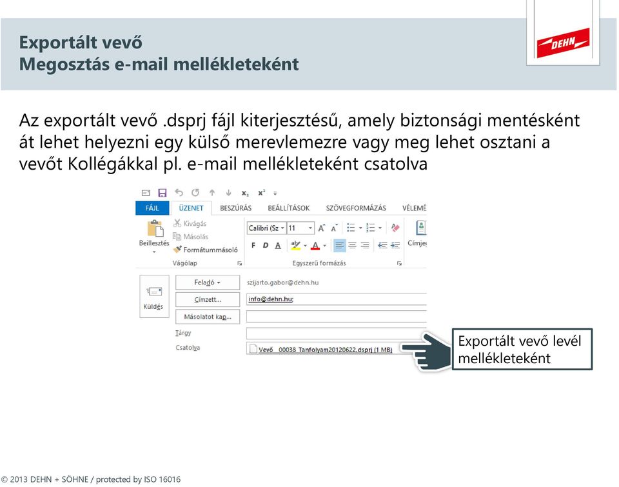Apply subscript formatting
This screenshot has height=487, width=619.
coord(245,193)
